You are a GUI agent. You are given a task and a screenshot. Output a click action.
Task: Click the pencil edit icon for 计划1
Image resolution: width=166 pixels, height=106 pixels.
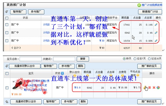(156, 41)
